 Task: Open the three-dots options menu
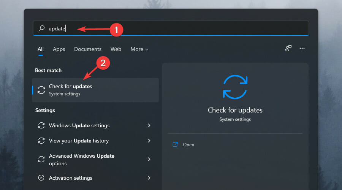point(302,48)
